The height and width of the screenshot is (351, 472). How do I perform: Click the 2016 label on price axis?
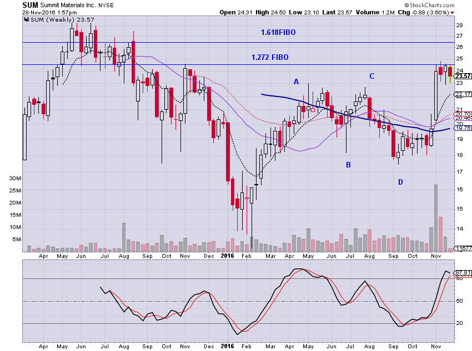tap(227, 256)
